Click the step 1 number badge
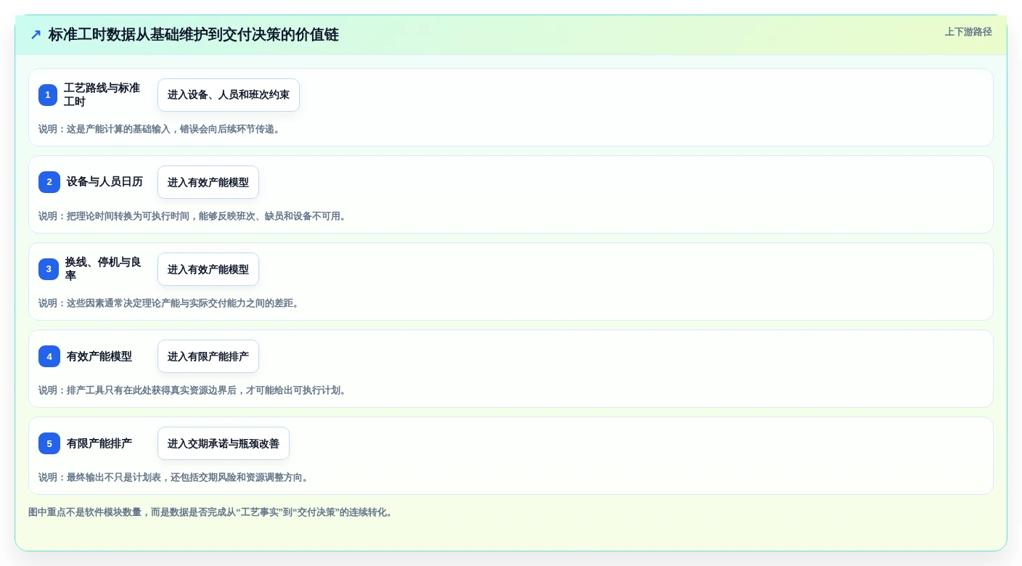The width and height of the screenshot is (1022, 566). (x=48, y=95)
